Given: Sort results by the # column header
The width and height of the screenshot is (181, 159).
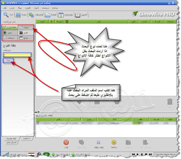Looking at the screenshot, I should [51, 21].
